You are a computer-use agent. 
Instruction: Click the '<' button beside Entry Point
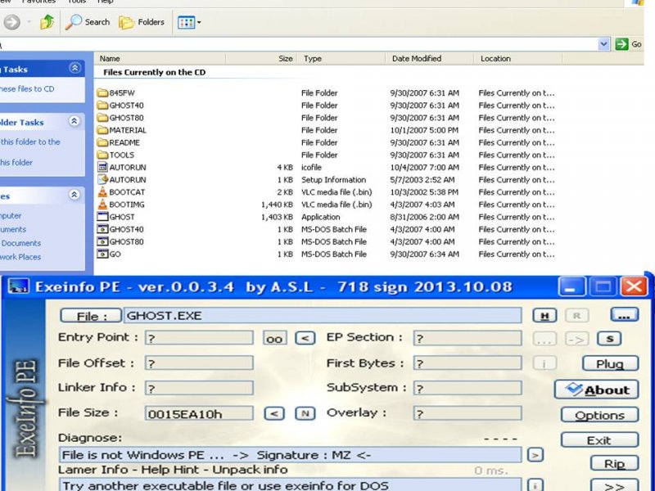click(305, 338)
